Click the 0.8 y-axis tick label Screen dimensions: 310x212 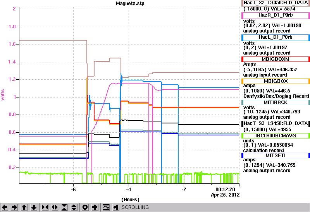click(x=12, y=115)
